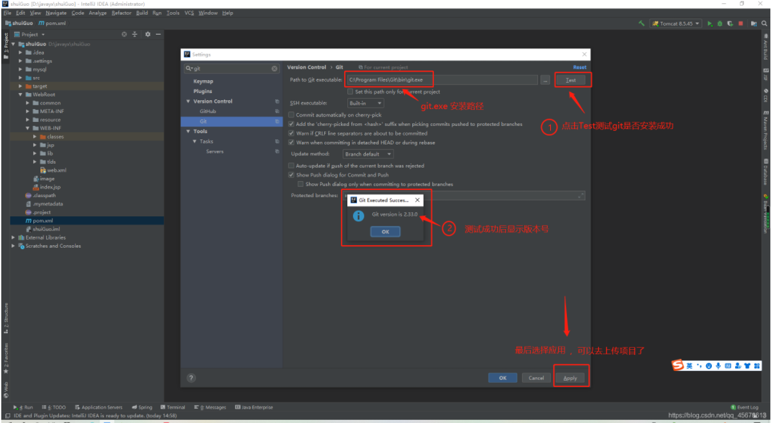Click locate-file target icon in Project panel

124,34
